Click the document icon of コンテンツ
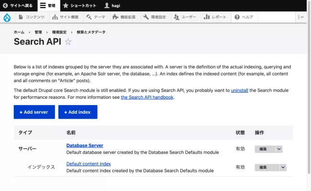 pyautogui.click(x=21, y=17)
